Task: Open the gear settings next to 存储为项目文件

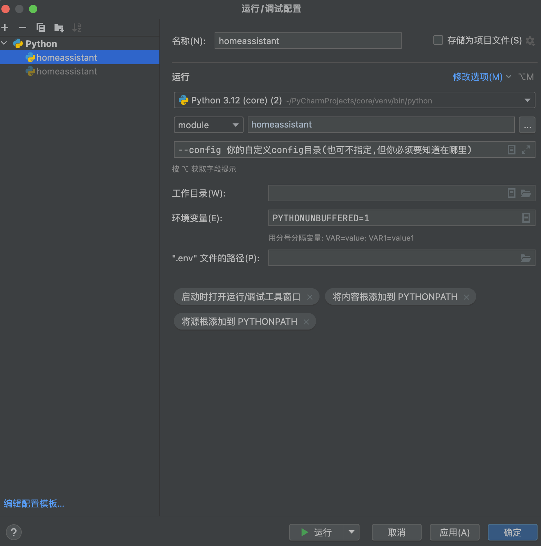Action: [x=530, y=41]
